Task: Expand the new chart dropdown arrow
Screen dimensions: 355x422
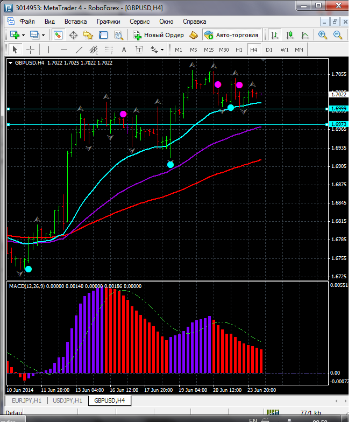Action: (23, 35)
